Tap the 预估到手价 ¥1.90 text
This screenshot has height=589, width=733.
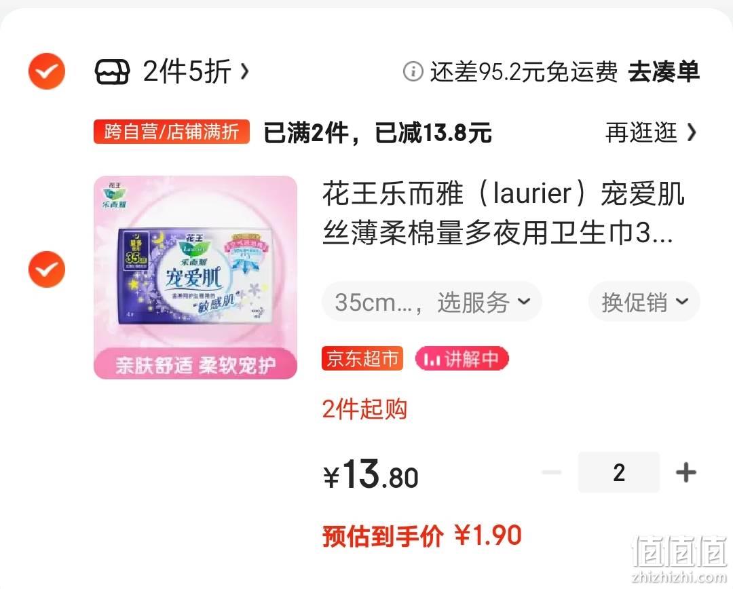point(422,535)
